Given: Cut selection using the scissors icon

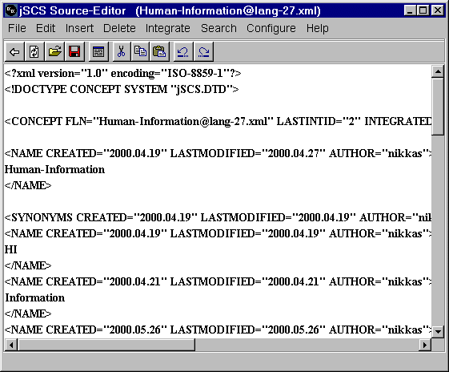Looking at the screenshot, I should click(x=122, y=52).
